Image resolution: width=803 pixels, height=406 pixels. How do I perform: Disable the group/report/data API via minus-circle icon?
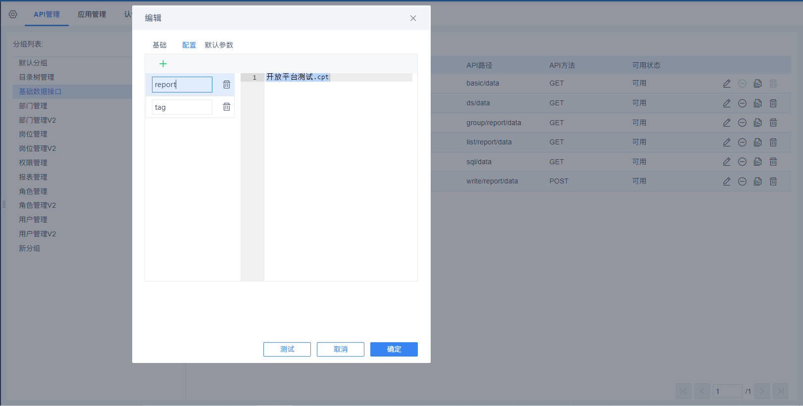coord(742,123)
